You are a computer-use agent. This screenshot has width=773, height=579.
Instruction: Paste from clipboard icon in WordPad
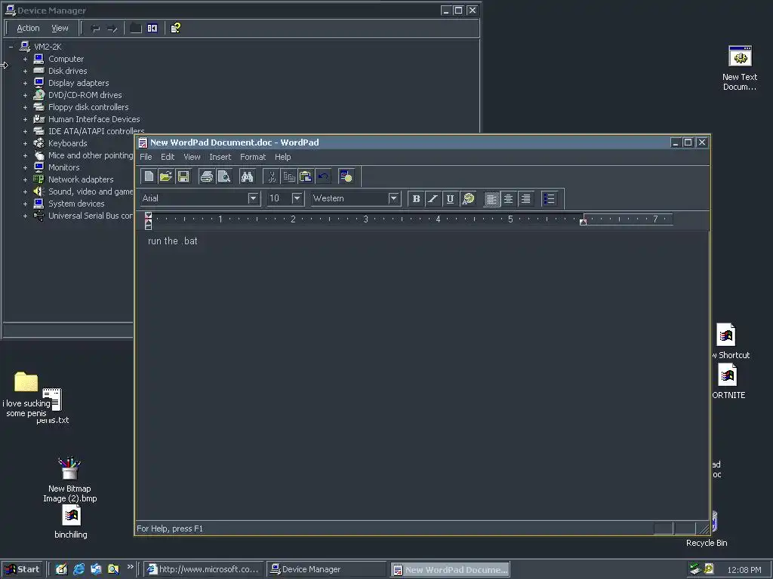click(306, 176)
